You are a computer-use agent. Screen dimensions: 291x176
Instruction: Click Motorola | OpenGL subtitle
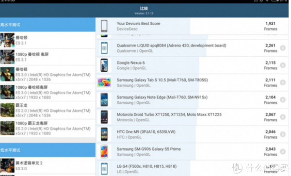pos(133,120)
